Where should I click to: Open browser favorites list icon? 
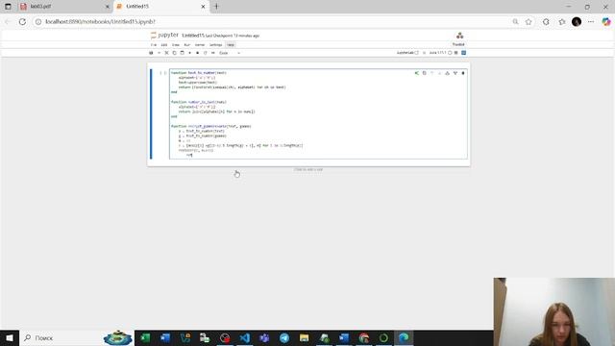point(562,21)
